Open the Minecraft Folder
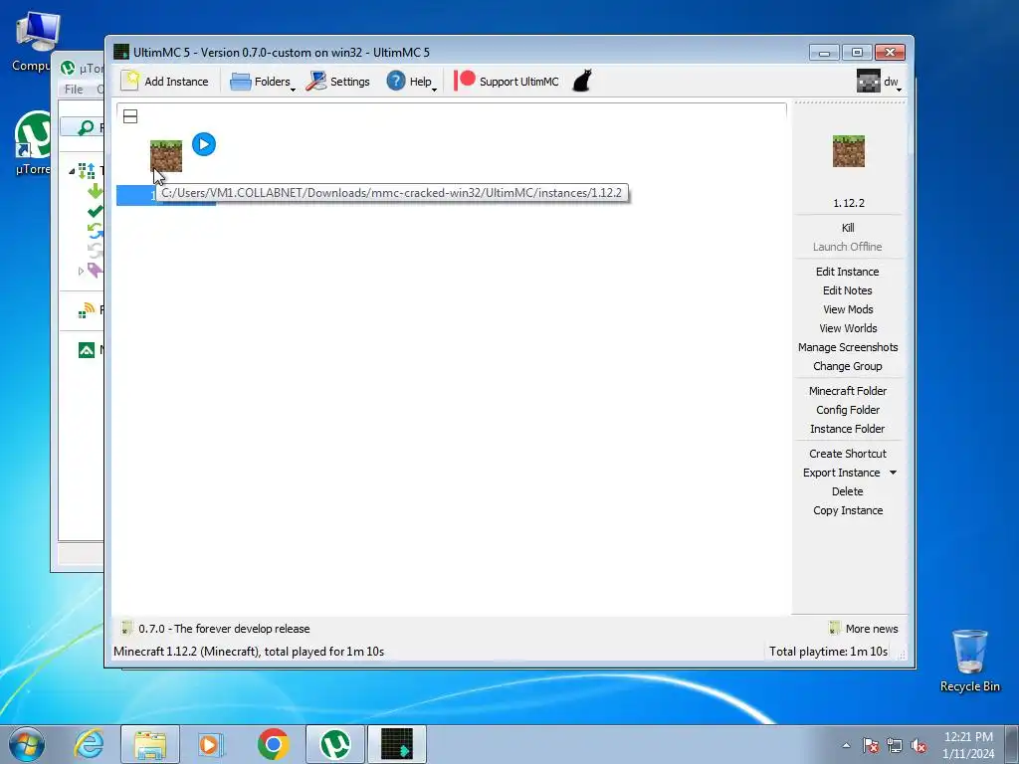 848,390
